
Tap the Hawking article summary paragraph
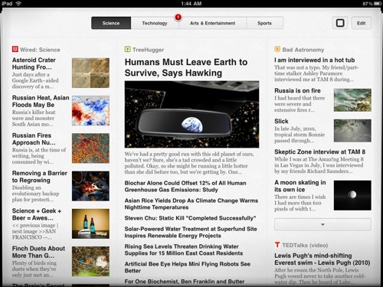[x=189, y=163]
